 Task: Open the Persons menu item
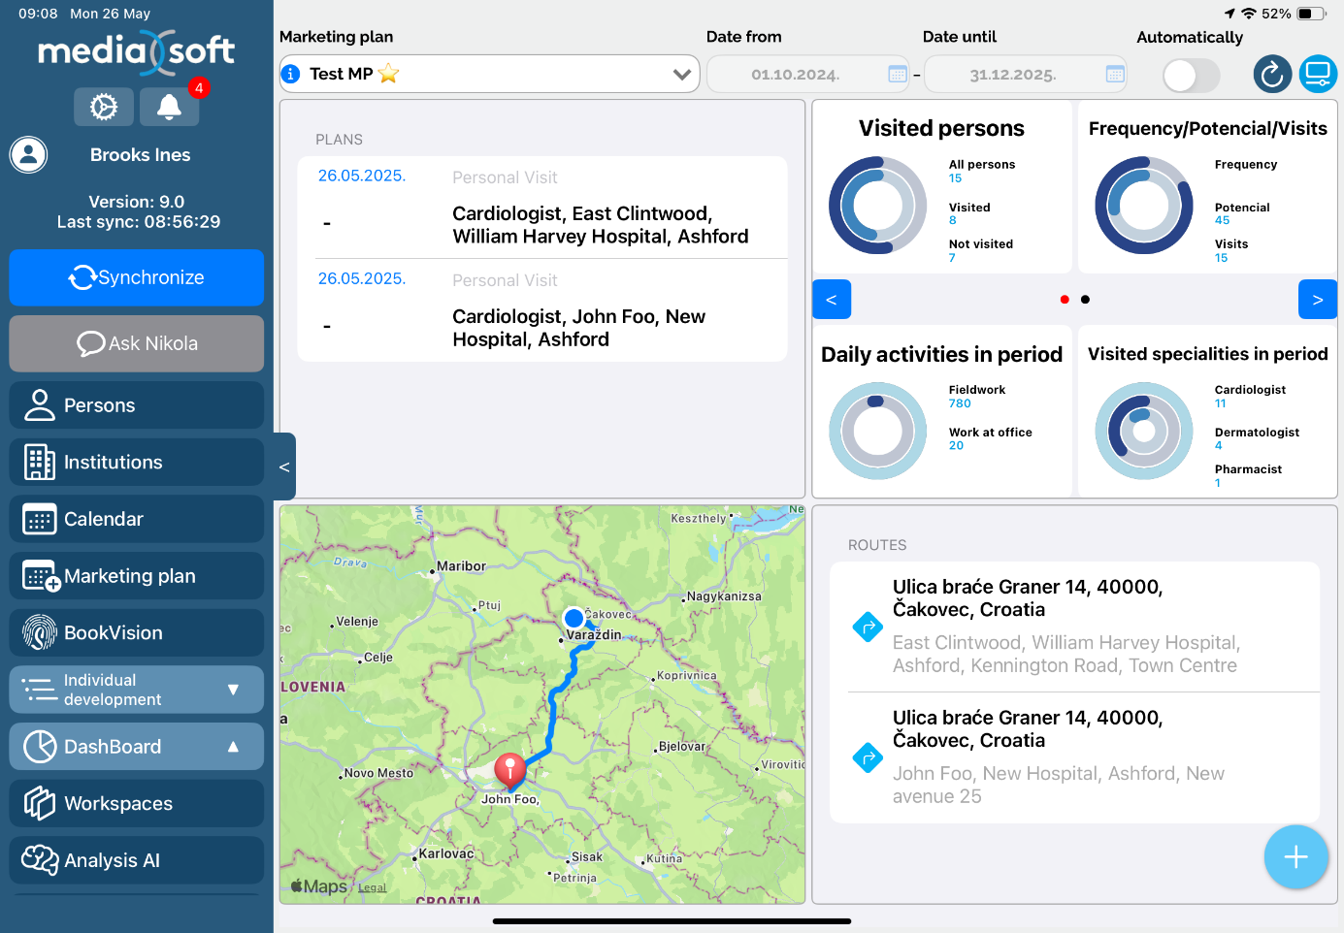click(x=137, y=405)
